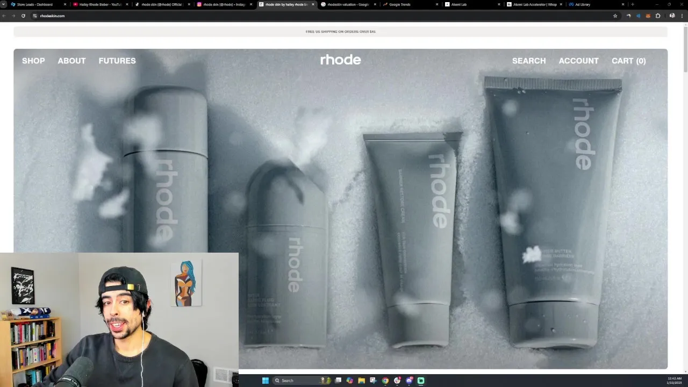Open Snipping Tool from taskbar
Image resolution: width=688 pixels, height=387 pixels.
[x=374, y=381]
